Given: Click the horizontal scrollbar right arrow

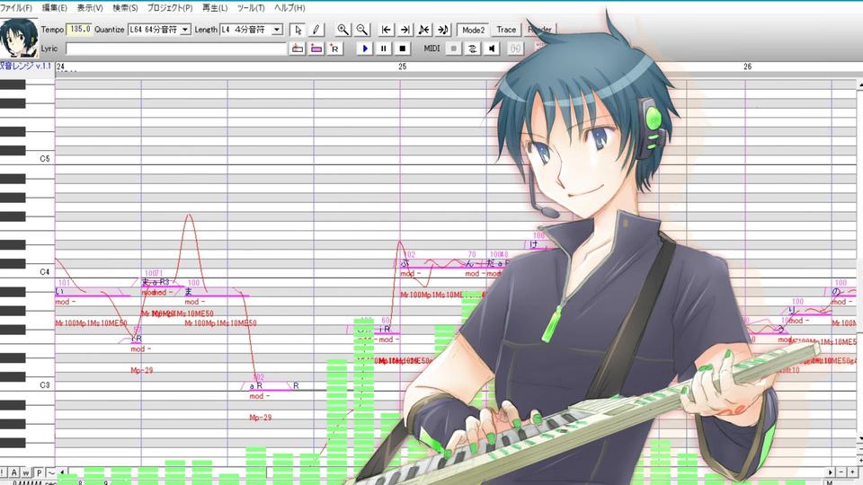Looking at the screenshot, I should click(830, 472).
